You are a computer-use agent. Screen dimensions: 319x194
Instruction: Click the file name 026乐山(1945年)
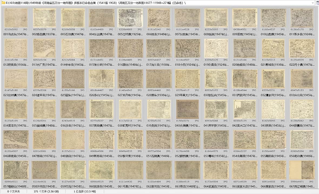point(102,95)
